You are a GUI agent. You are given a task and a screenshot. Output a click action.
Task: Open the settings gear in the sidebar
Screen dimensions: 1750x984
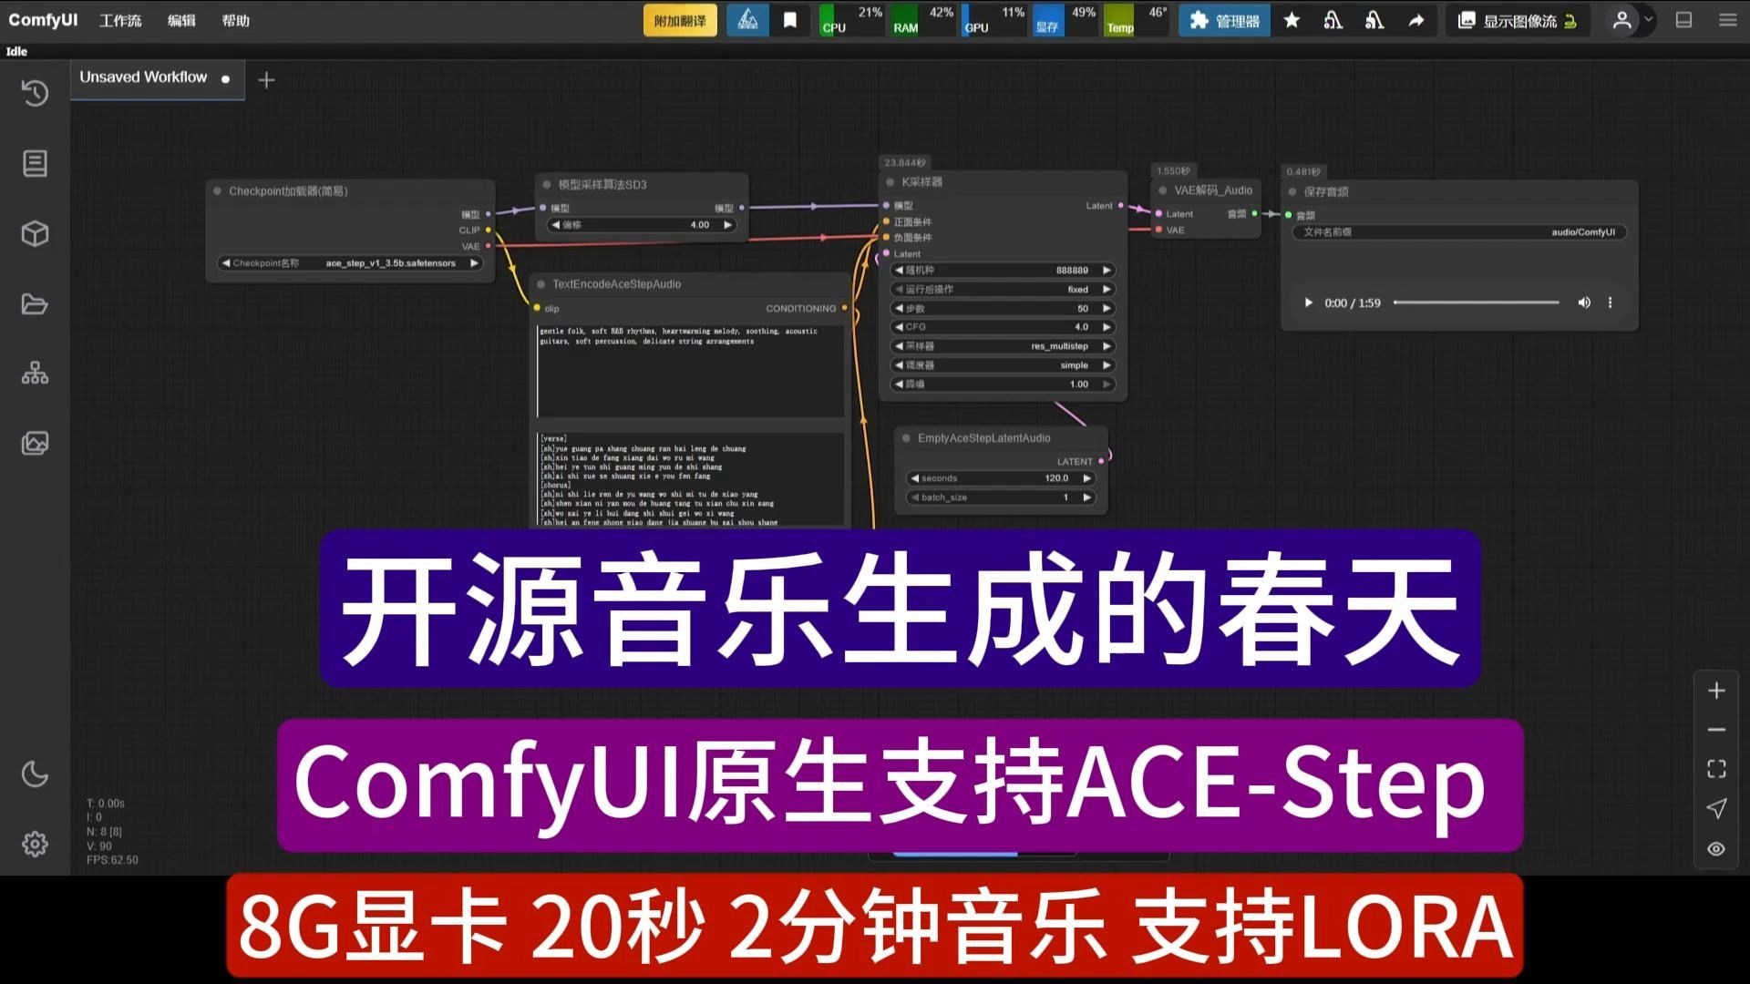[35, 844]
